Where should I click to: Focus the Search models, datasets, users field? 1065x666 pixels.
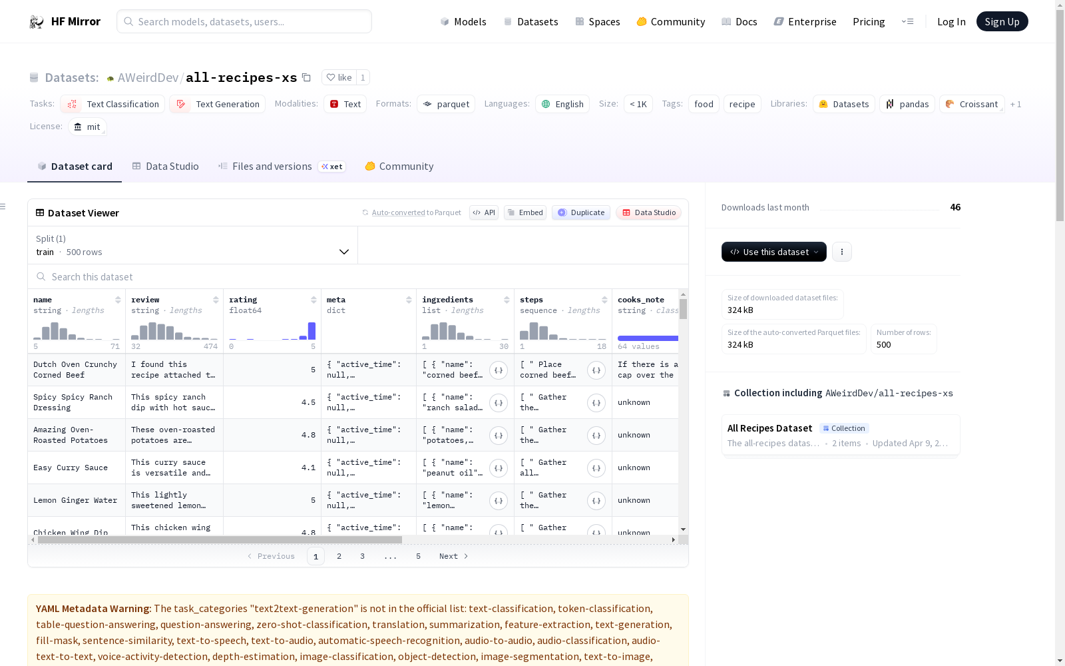[244, 21]
